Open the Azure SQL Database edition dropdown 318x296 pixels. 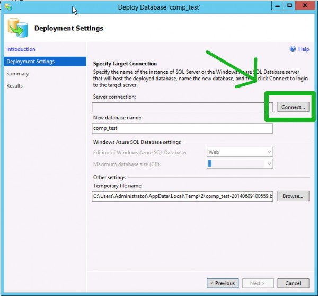[x=240, y=152]
